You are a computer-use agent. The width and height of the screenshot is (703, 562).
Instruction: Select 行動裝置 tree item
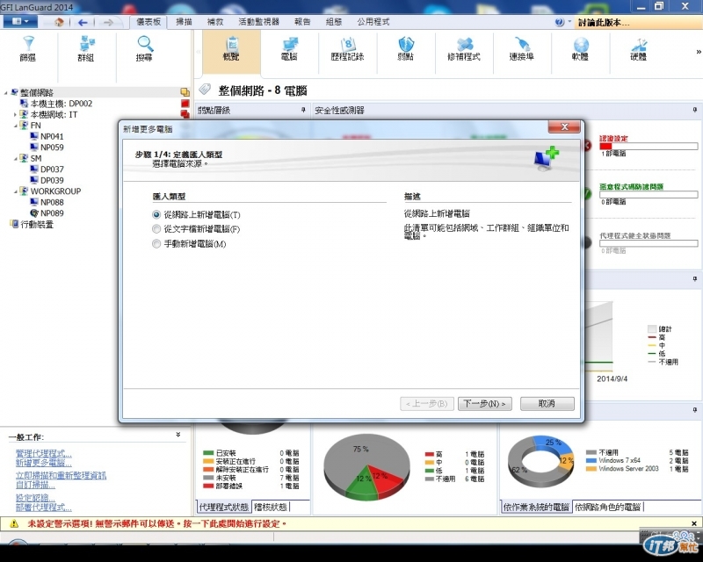tap(37, 224)
